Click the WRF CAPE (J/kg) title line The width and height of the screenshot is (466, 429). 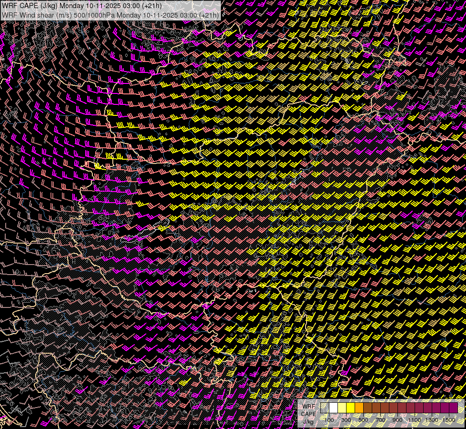[81, 6]
